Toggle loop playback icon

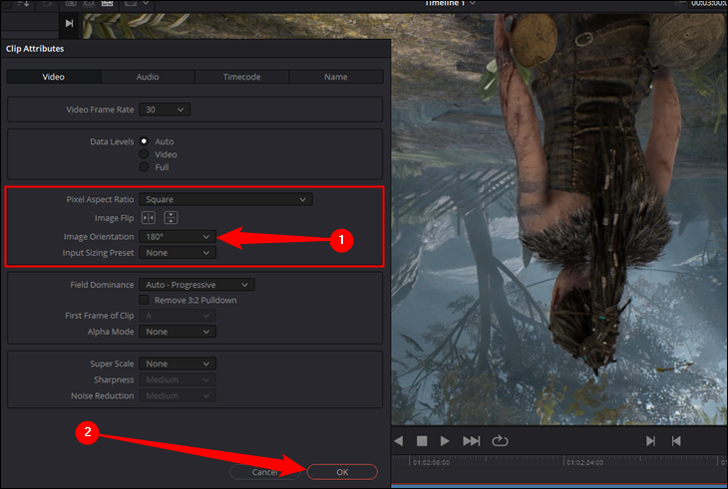(500, 440)
